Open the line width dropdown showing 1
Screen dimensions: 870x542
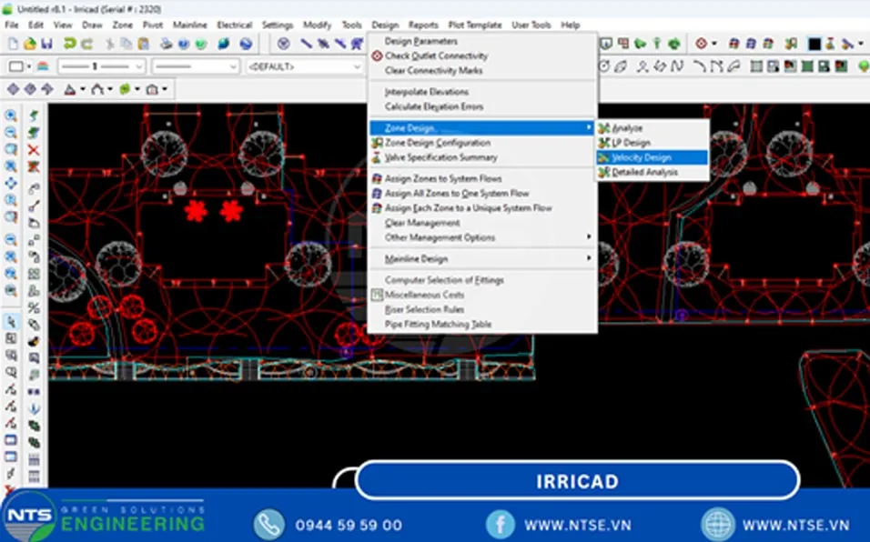(x=102, y=66)
